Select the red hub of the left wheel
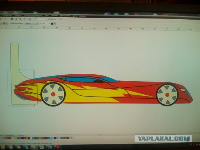The image size is (200, 150). 53,94
